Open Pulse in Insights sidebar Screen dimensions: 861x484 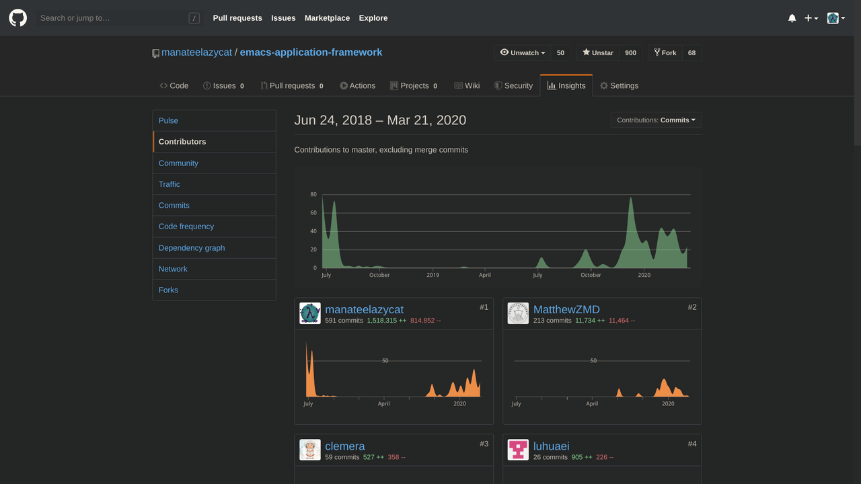[215, 120]
